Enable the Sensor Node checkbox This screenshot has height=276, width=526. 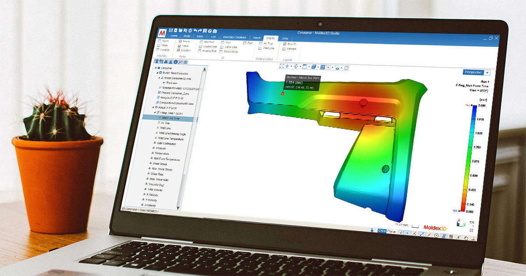[220, 51]
